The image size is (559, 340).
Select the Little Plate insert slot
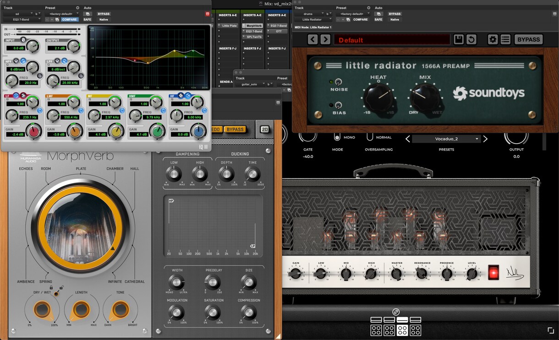point(229,26)
